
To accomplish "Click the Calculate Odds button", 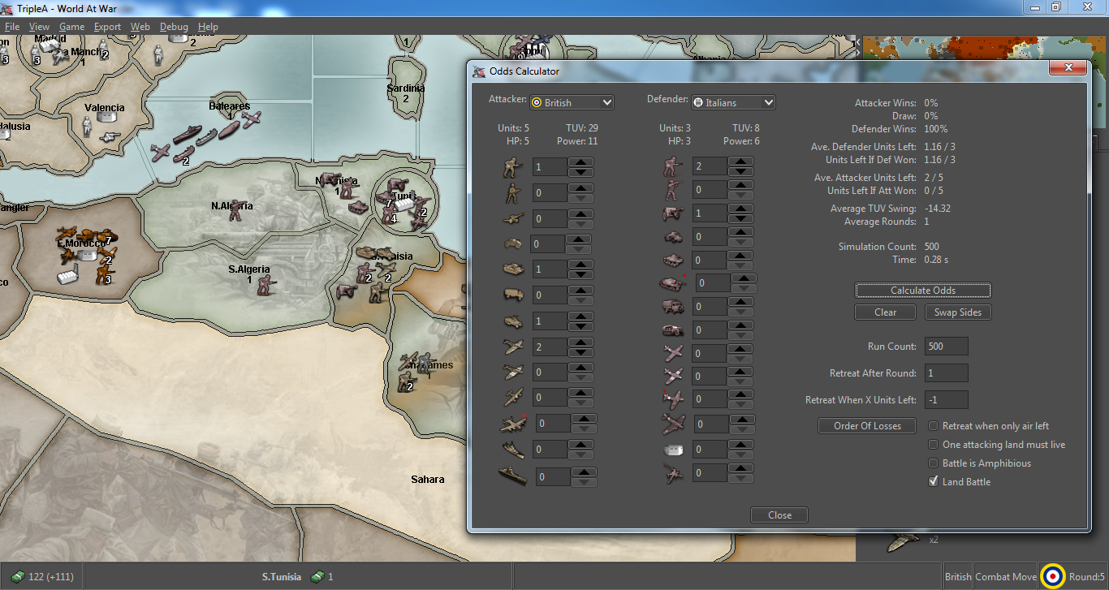I will [923, 291].
